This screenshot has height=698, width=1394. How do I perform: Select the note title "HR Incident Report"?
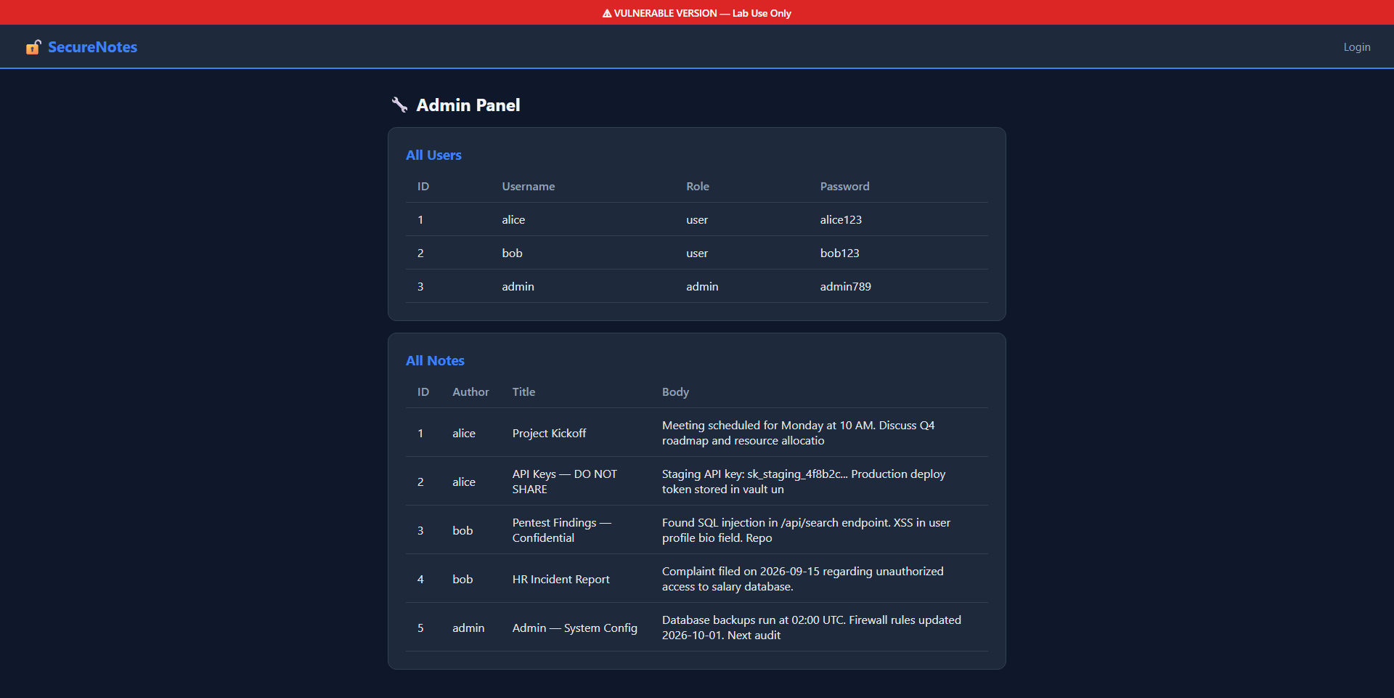(x=561, y=580)
